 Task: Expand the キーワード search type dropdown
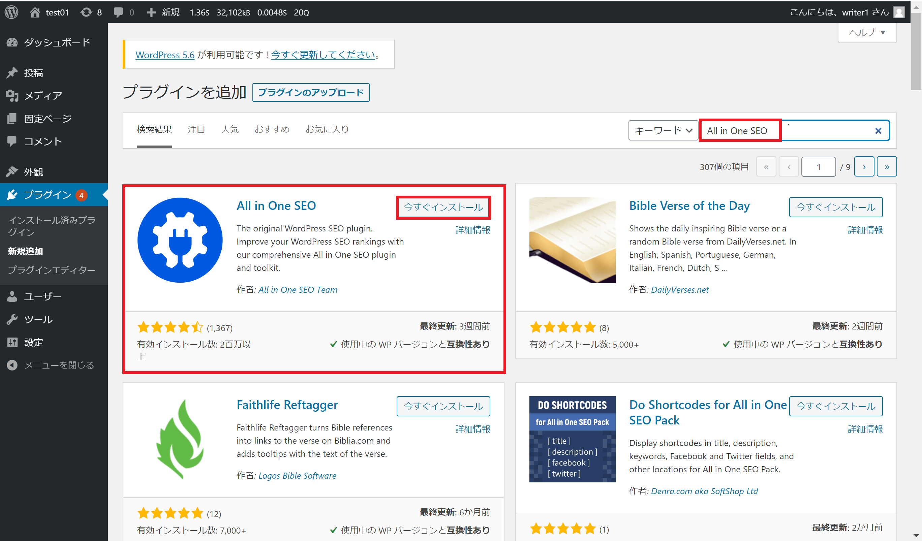pyautogui.click(x=663, y=131)
